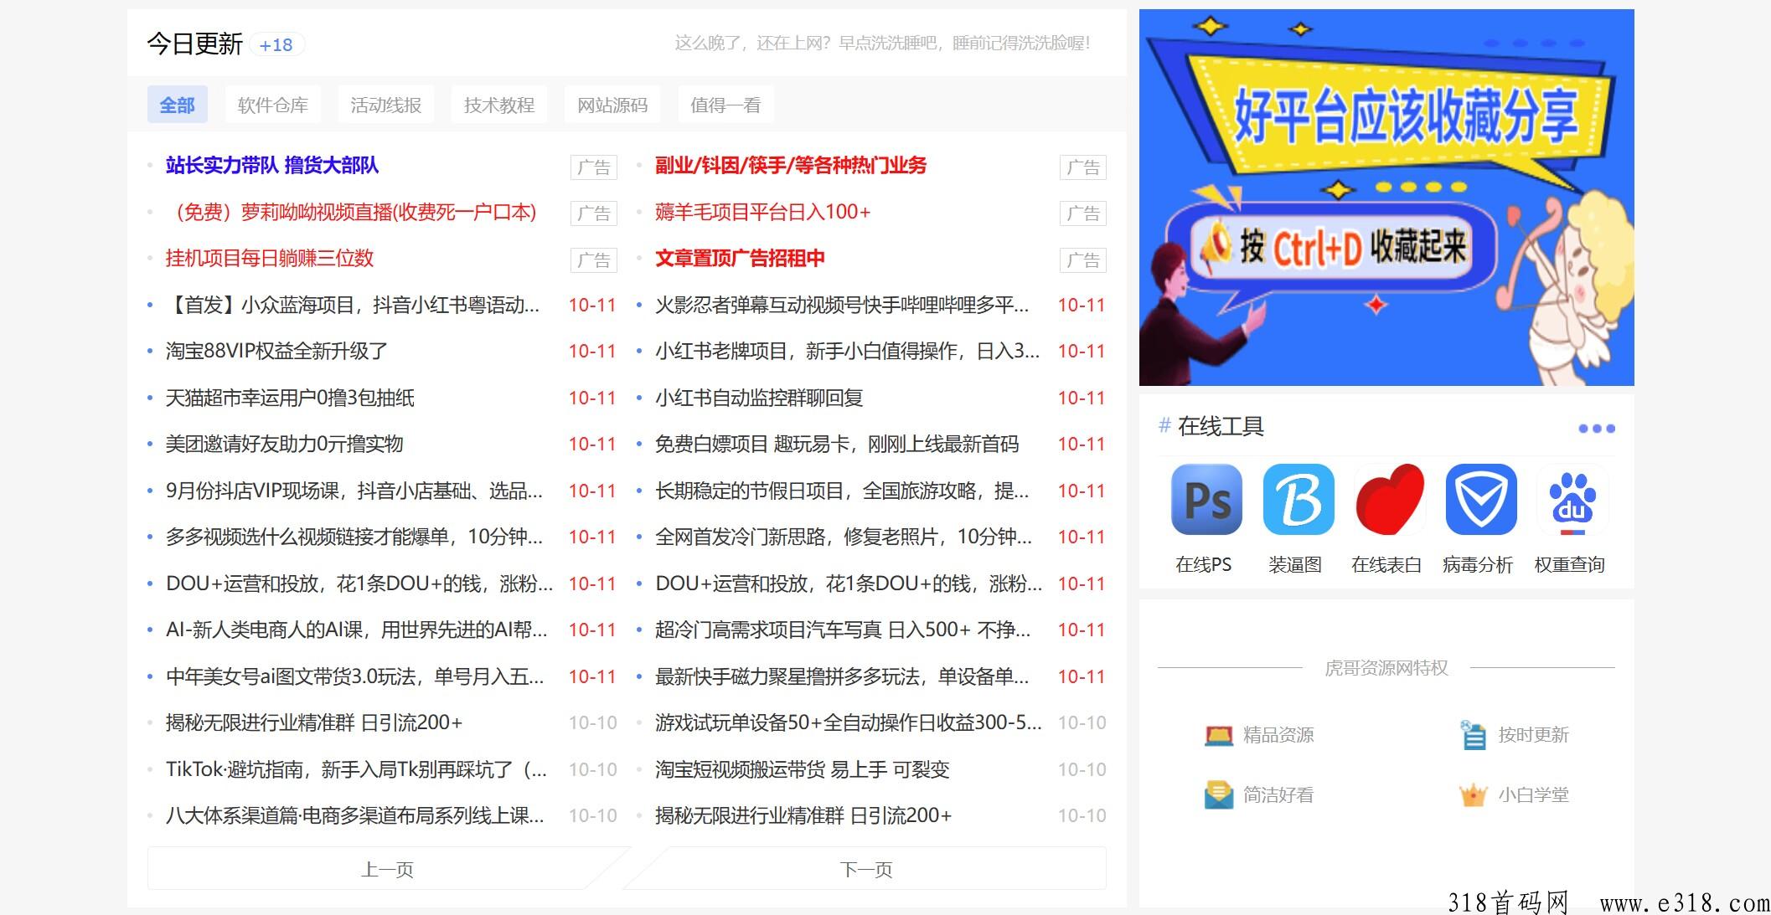Open the 技术教程 tab

point(499,105)
